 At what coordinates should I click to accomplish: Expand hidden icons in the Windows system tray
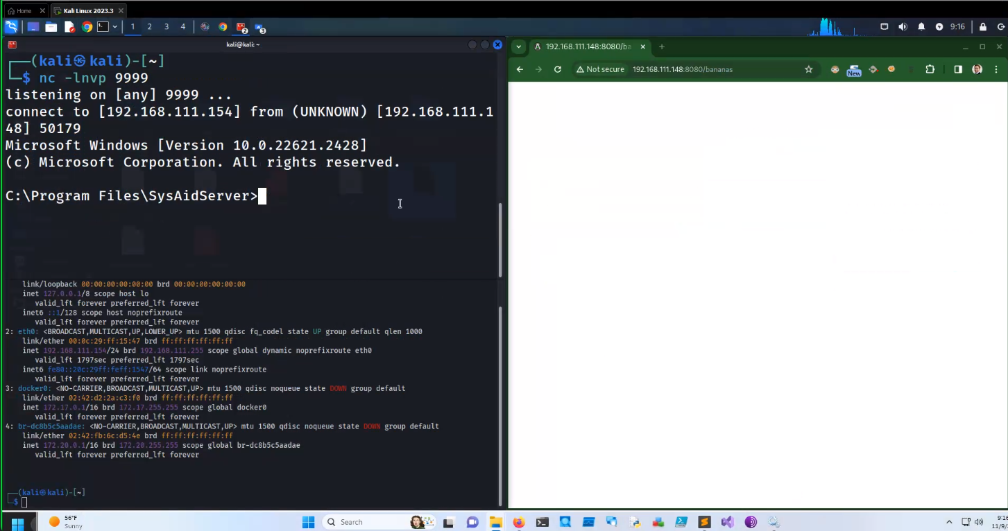tap(948, 521)
